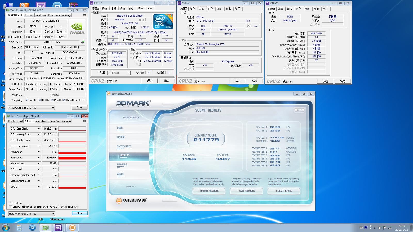Image resolution: width=413 pixels, height=232 pixels.
Task: Show hidden tray icons with the arrow
Action: click(x=375, y=228)
